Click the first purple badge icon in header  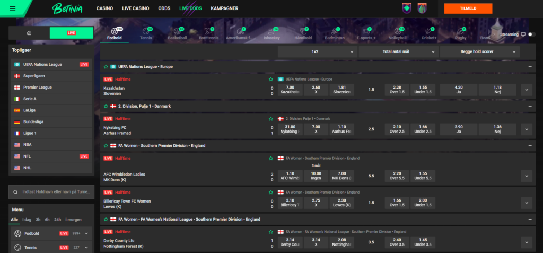(x=407, y=8)
